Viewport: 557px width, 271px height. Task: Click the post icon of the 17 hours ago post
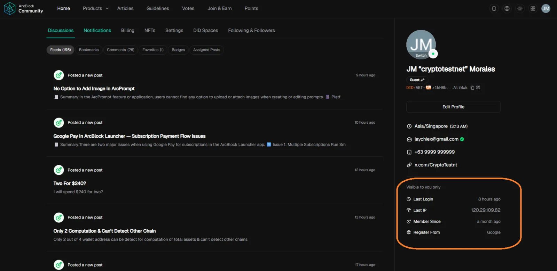point(59,265)
